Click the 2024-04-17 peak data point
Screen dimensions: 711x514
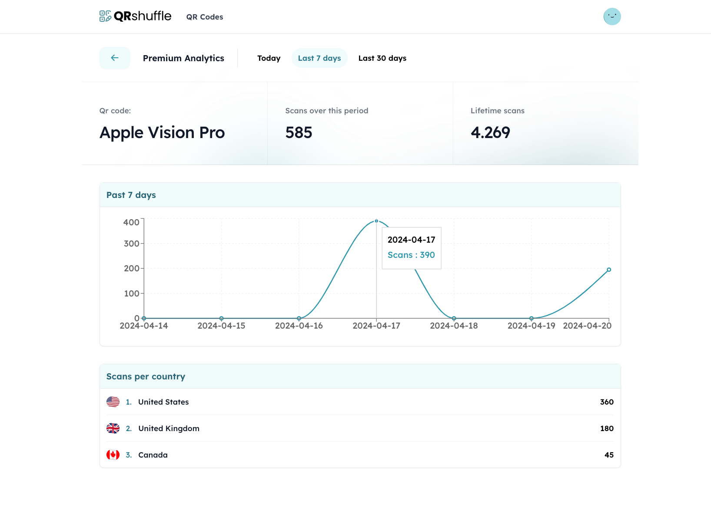click(376, 221)
